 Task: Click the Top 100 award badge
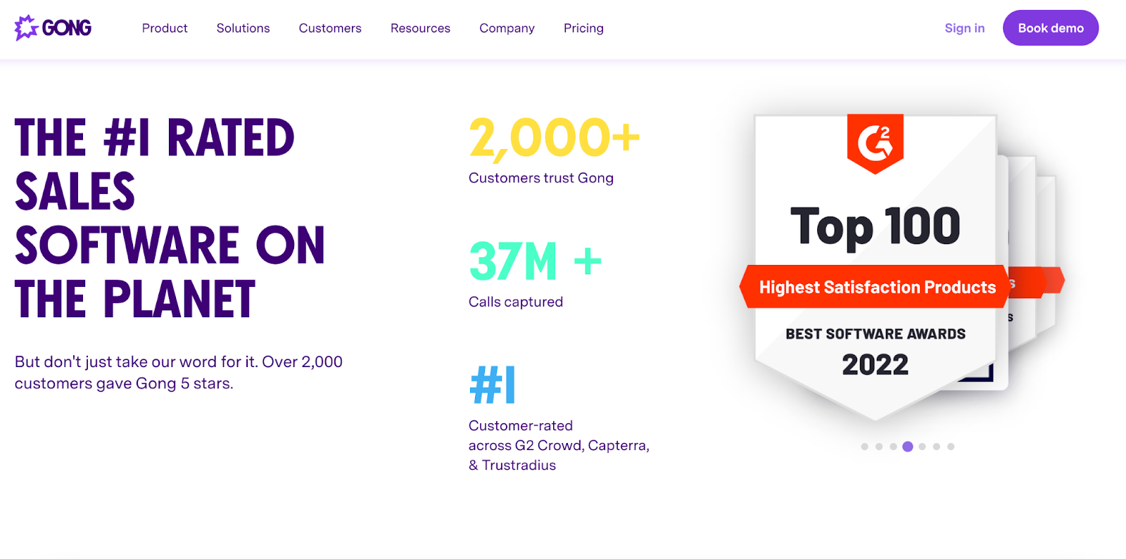coord(875,267)
